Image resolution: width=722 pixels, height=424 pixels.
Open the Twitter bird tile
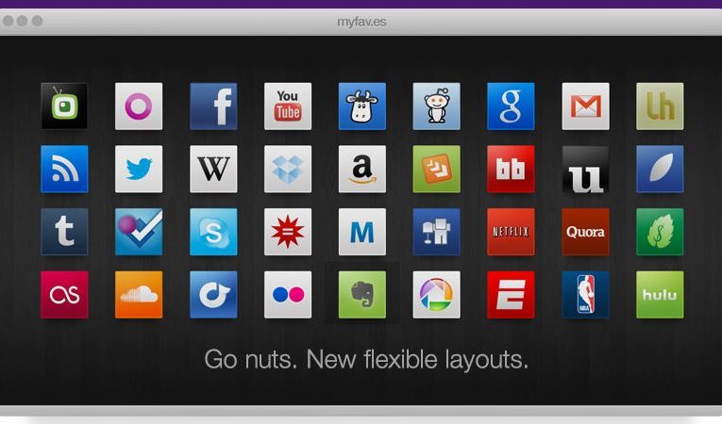coord(139,170)
